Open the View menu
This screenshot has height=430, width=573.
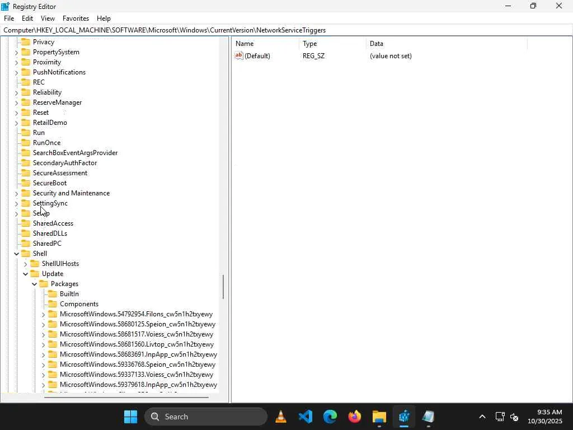(x=48, y=18)
